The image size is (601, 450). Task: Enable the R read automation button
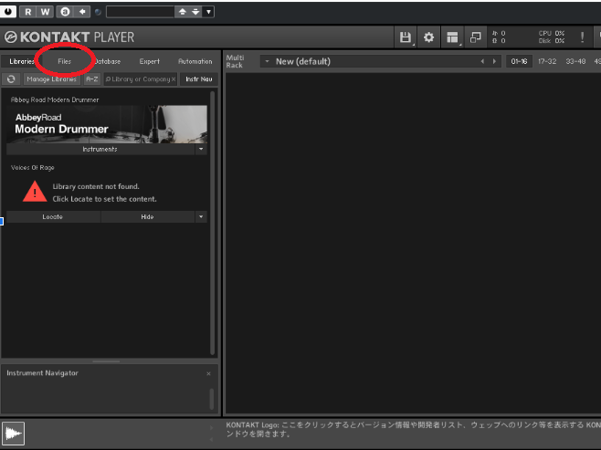tap(28, 12)
